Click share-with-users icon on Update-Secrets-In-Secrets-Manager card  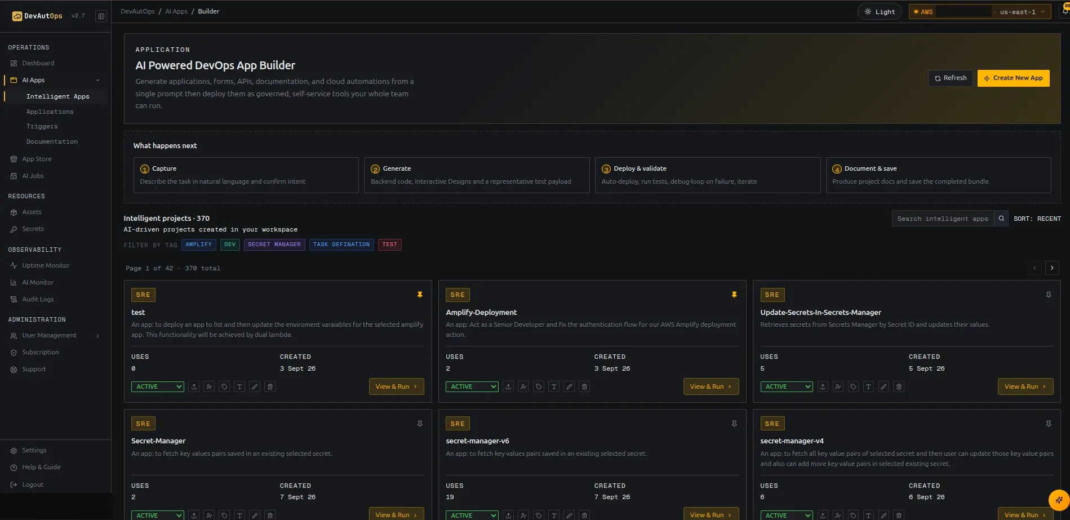(x=838, y=386)
